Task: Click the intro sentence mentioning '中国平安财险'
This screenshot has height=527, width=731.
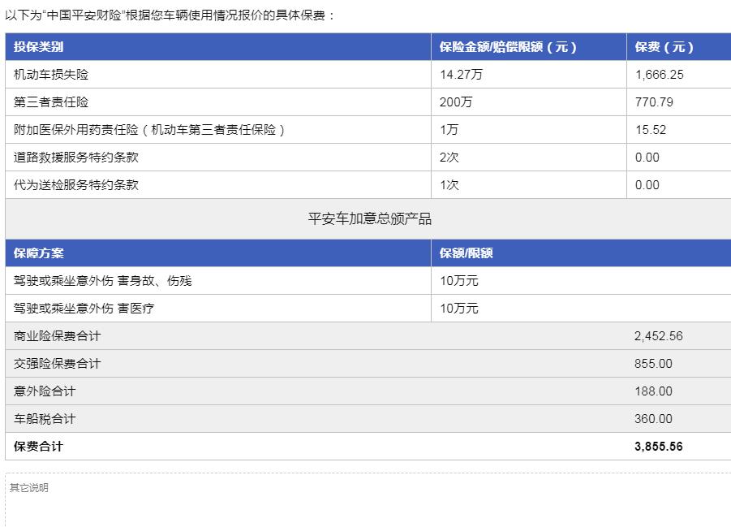Action: click(x=170, y=15)
